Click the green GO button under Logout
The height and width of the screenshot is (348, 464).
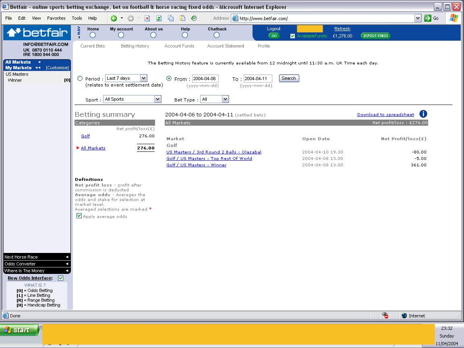pos(274,36)
